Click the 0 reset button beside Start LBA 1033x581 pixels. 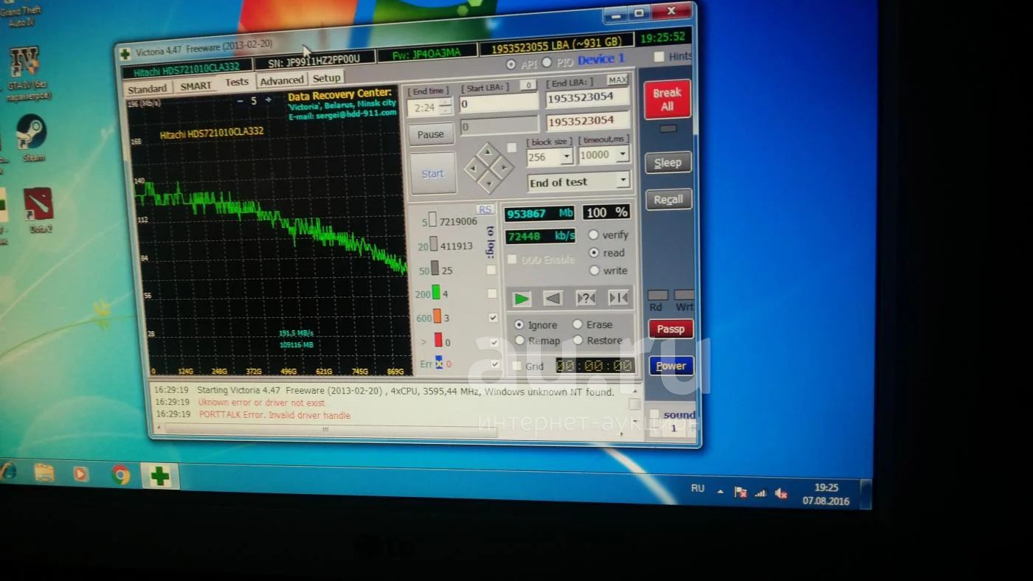[x=528, y=86]
